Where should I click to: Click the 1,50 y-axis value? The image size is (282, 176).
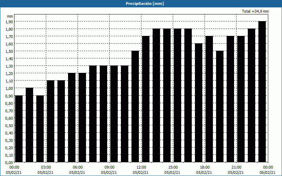pos(9,51)
